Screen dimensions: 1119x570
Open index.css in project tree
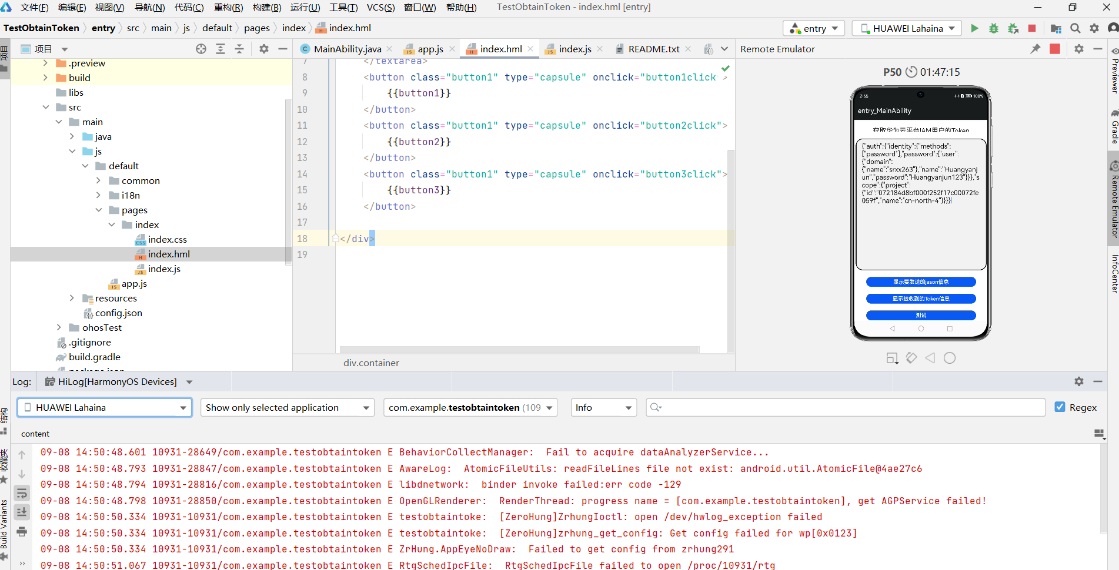(167, 239)
